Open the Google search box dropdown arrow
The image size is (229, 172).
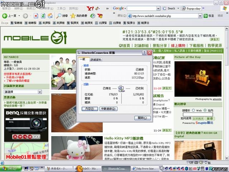158,8
